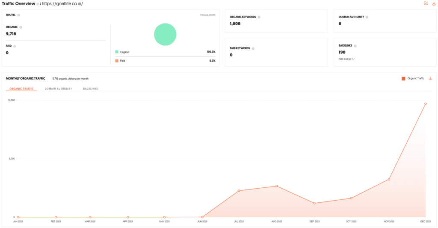This screenshot has width=438, height=228.
Task: Download the monthly organic traffic chart
Action: click(430, 78)
